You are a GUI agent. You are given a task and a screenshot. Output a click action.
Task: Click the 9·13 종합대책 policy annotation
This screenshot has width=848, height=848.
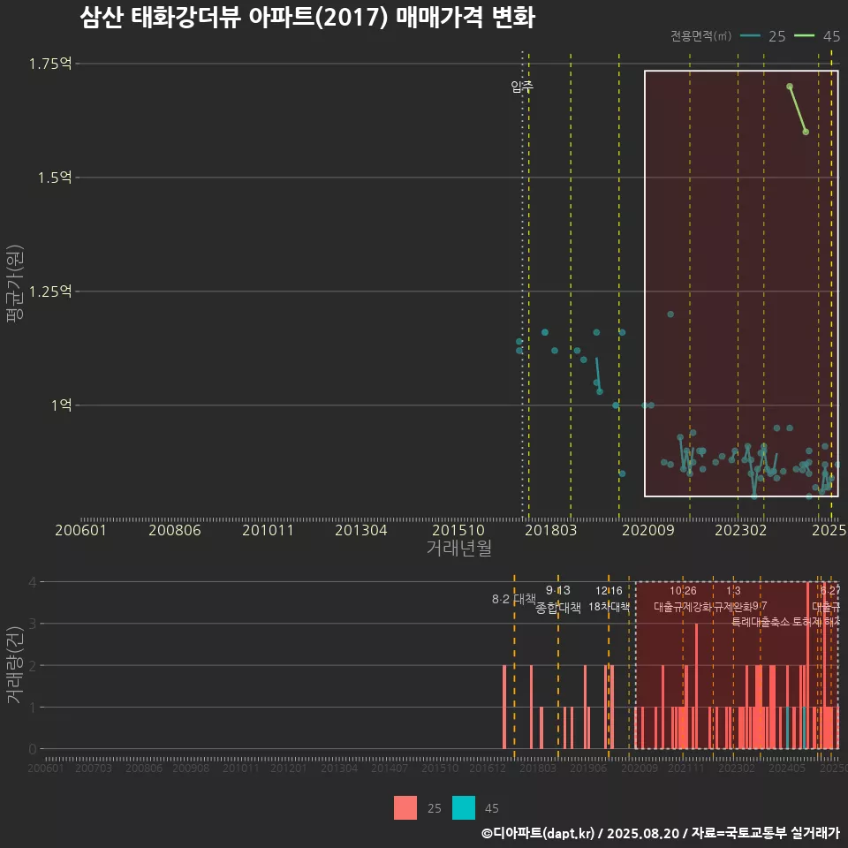pos(558,599)
